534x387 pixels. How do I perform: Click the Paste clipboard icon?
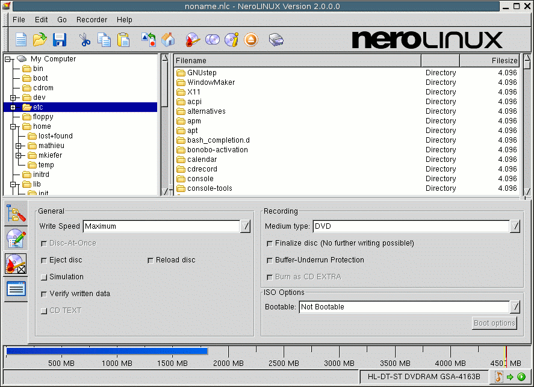[x=123, y=40]
